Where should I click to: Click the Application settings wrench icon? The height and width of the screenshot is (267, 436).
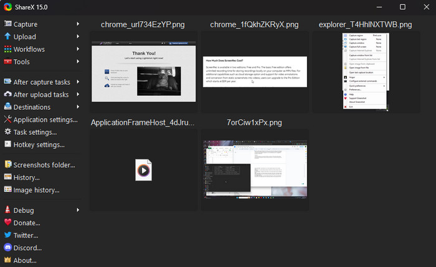click(x=7, y=119)
